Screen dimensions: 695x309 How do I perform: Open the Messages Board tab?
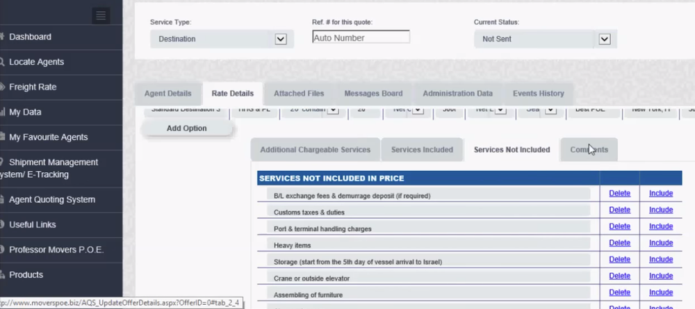[374, 94]
